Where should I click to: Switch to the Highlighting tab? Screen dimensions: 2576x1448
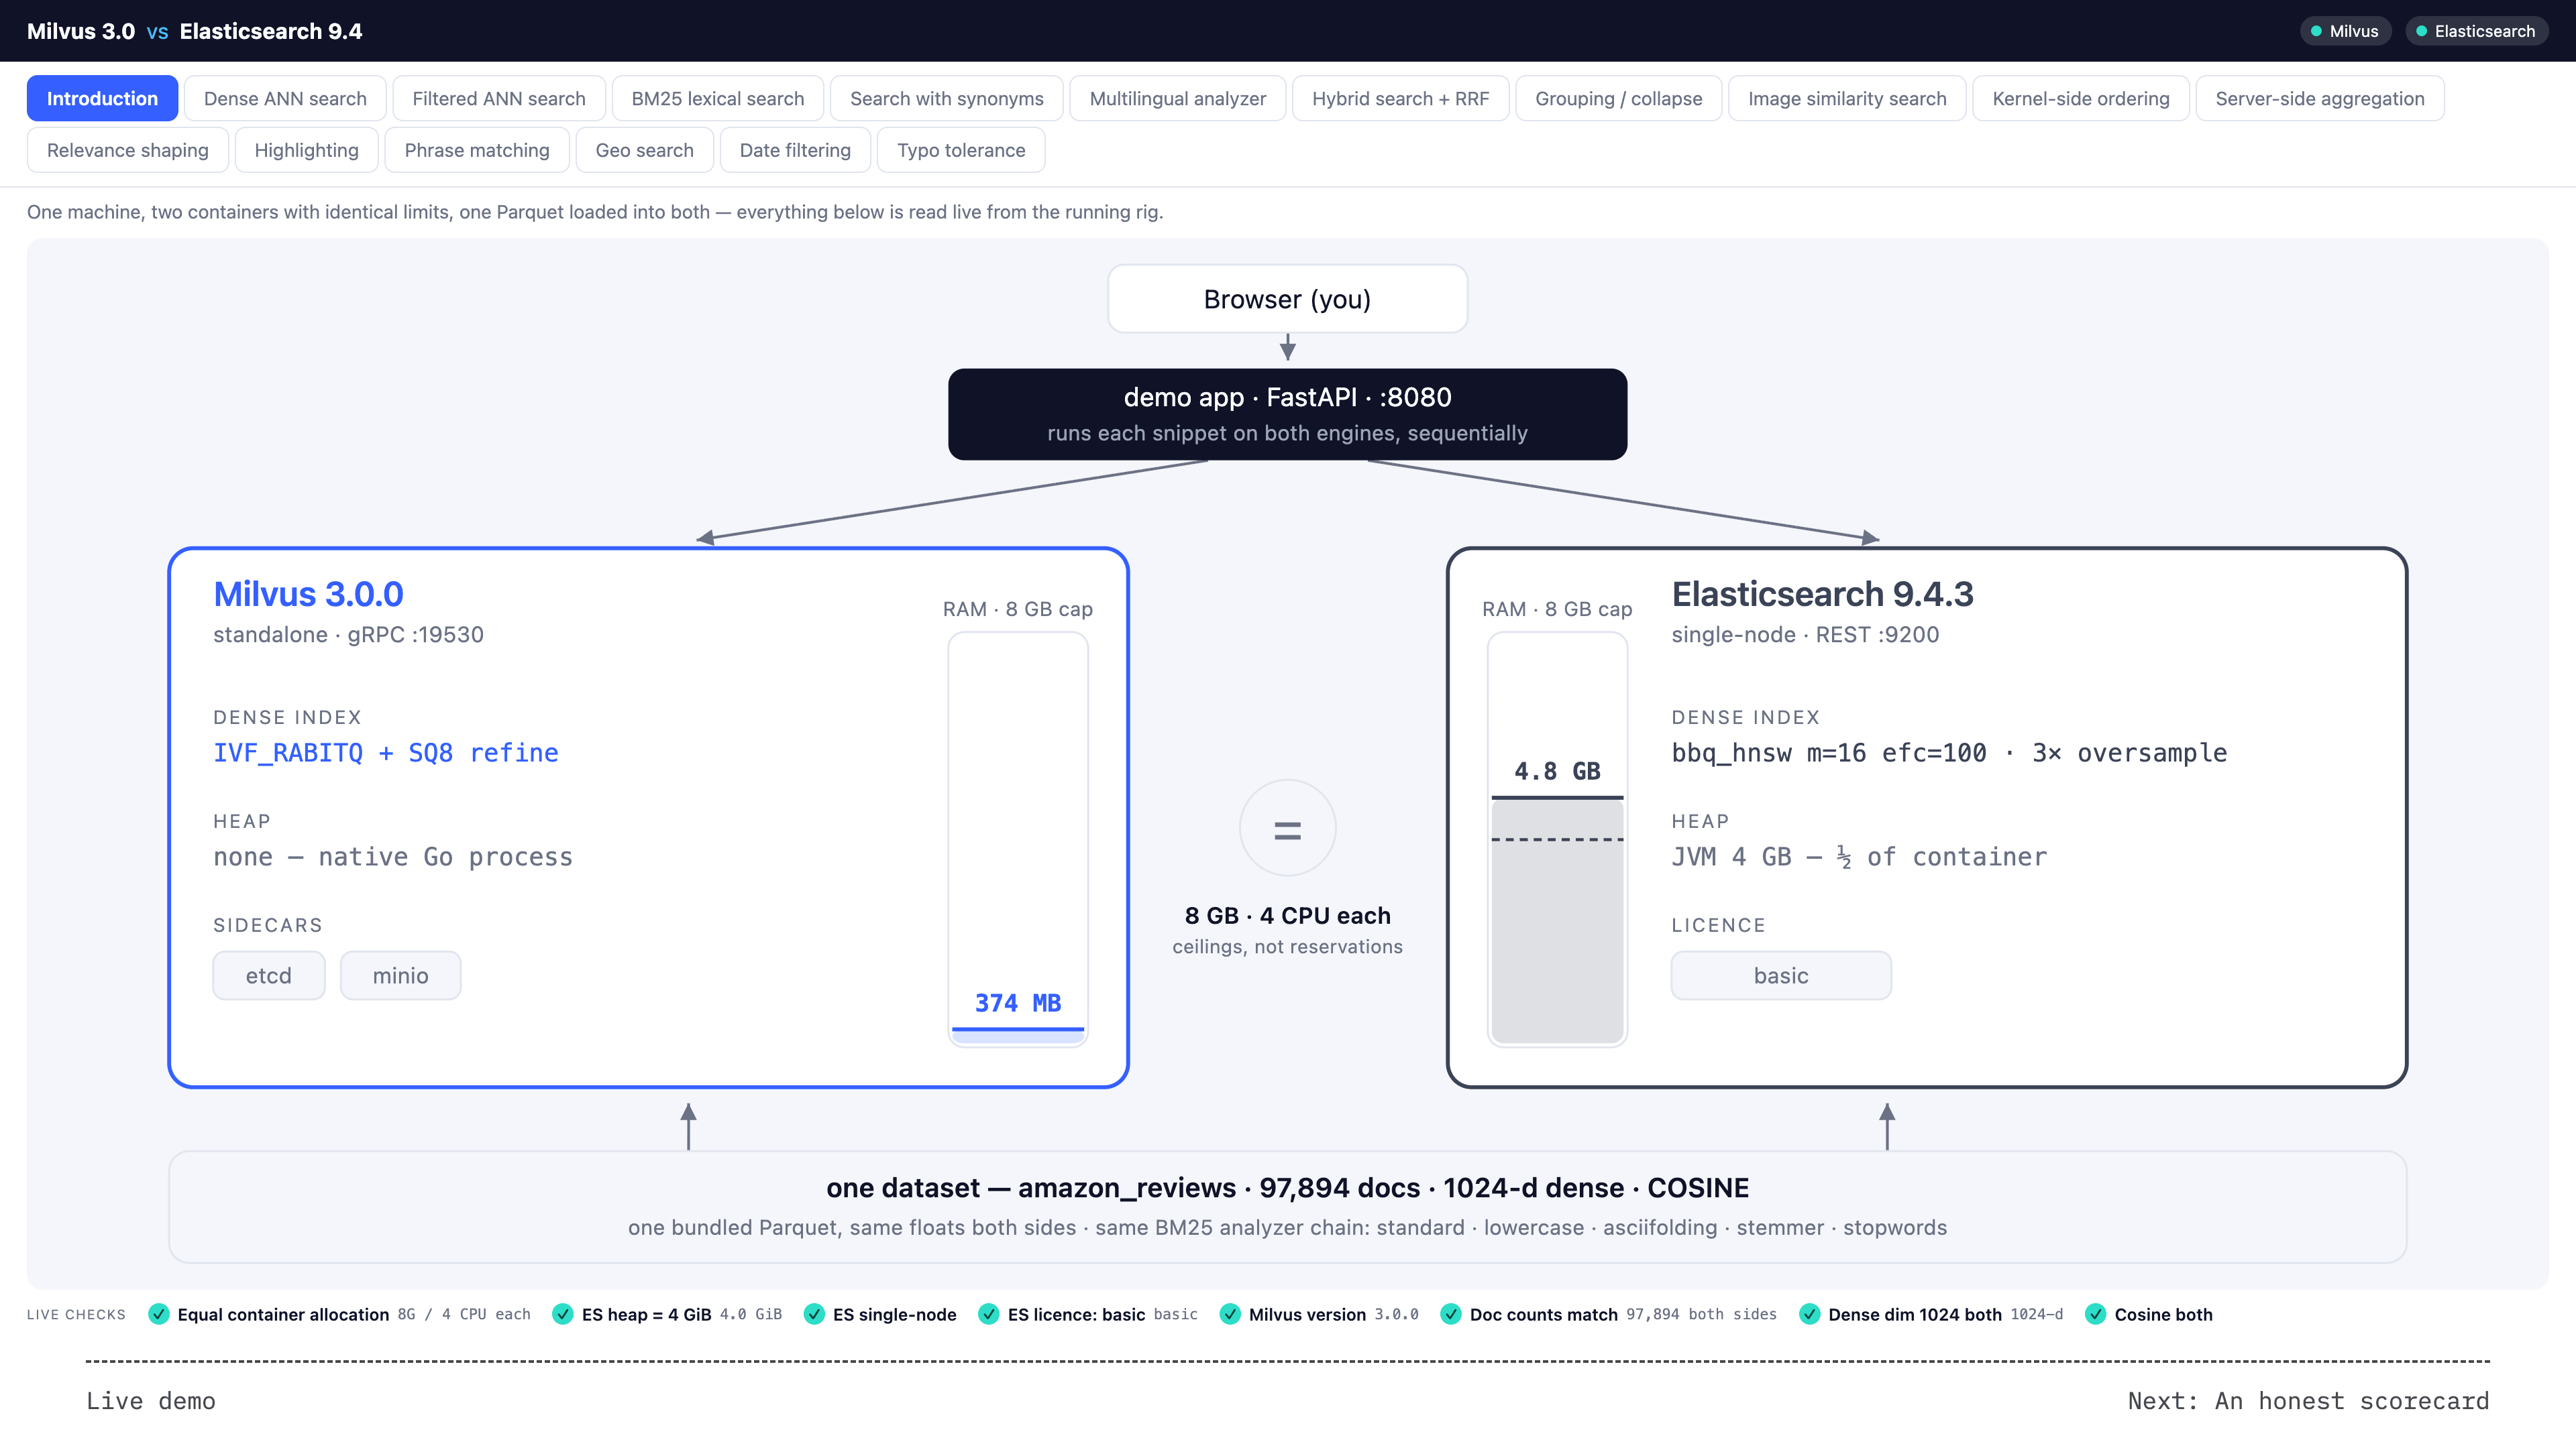click(307, 150)
